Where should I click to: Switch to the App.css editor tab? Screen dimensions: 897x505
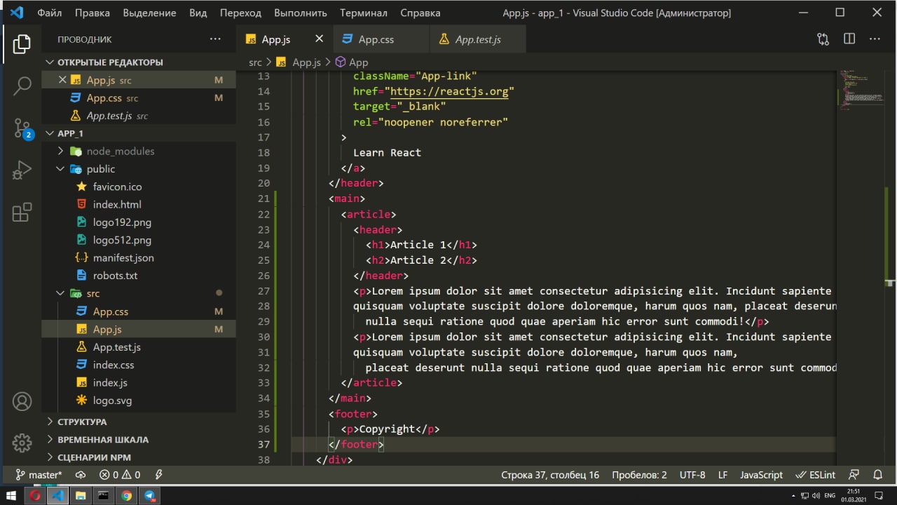click(376, 39)
